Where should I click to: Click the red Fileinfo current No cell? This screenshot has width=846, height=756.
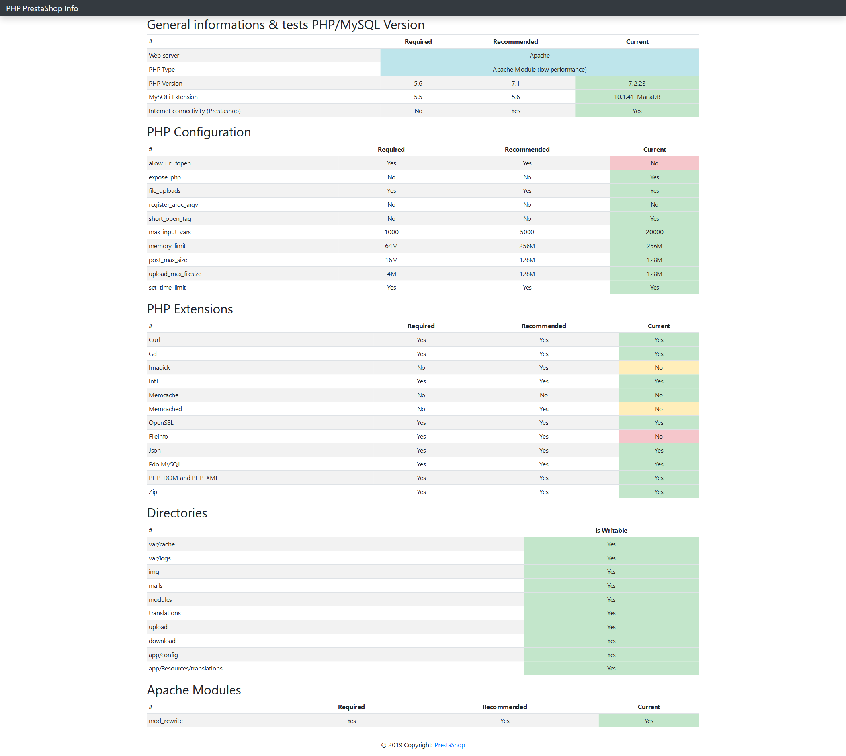point(658,436)
